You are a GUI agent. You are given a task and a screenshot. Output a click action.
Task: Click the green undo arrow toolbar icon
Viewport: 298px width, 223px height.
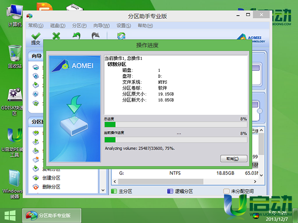(x=76, y=36)
